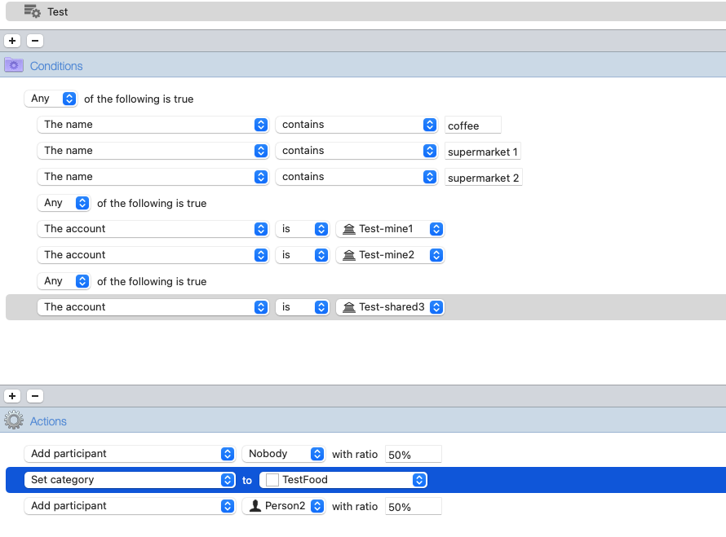Image resolution: width=726 pixels, height=537 pixels.
Task: Open the Set category action dropdown
Action: 130,480
